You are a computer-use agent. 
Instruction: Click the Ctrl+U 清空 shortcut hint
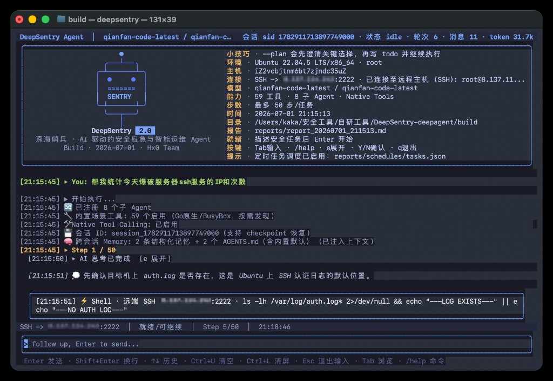(x=212, y=361)
